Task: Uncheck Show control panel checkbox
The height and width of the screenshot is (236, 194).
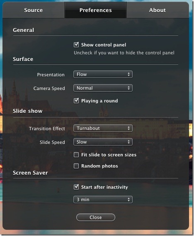Action: click(76, 45)
